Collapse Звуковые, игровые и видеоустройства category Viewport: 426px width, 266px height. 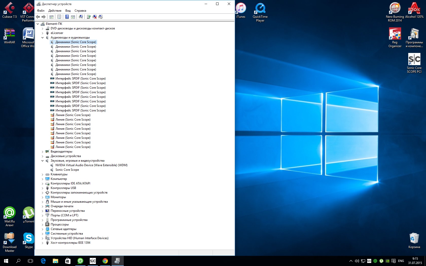pos(43,161)
